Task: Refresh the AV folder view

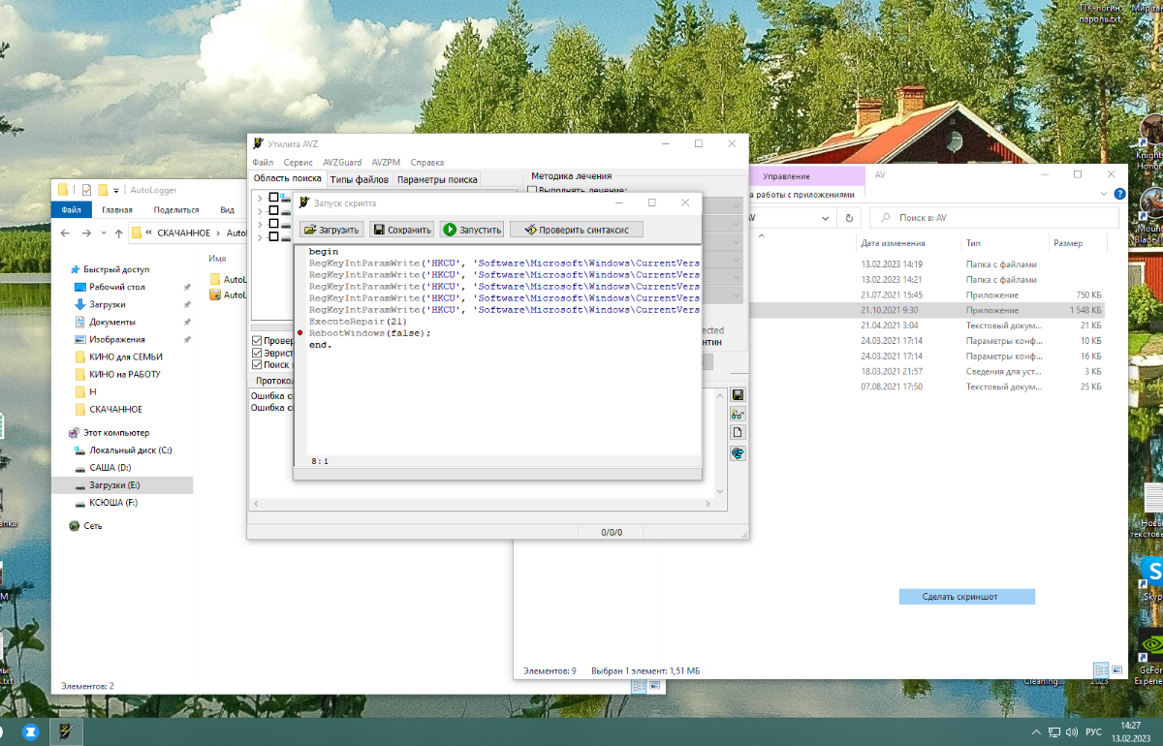Action: [849, 218]
